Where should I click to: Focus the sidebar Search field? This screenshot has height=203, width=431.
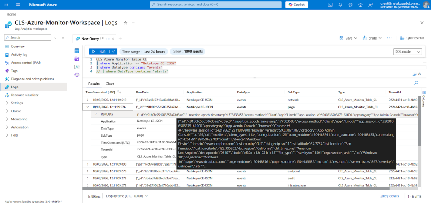pos(28,37)
